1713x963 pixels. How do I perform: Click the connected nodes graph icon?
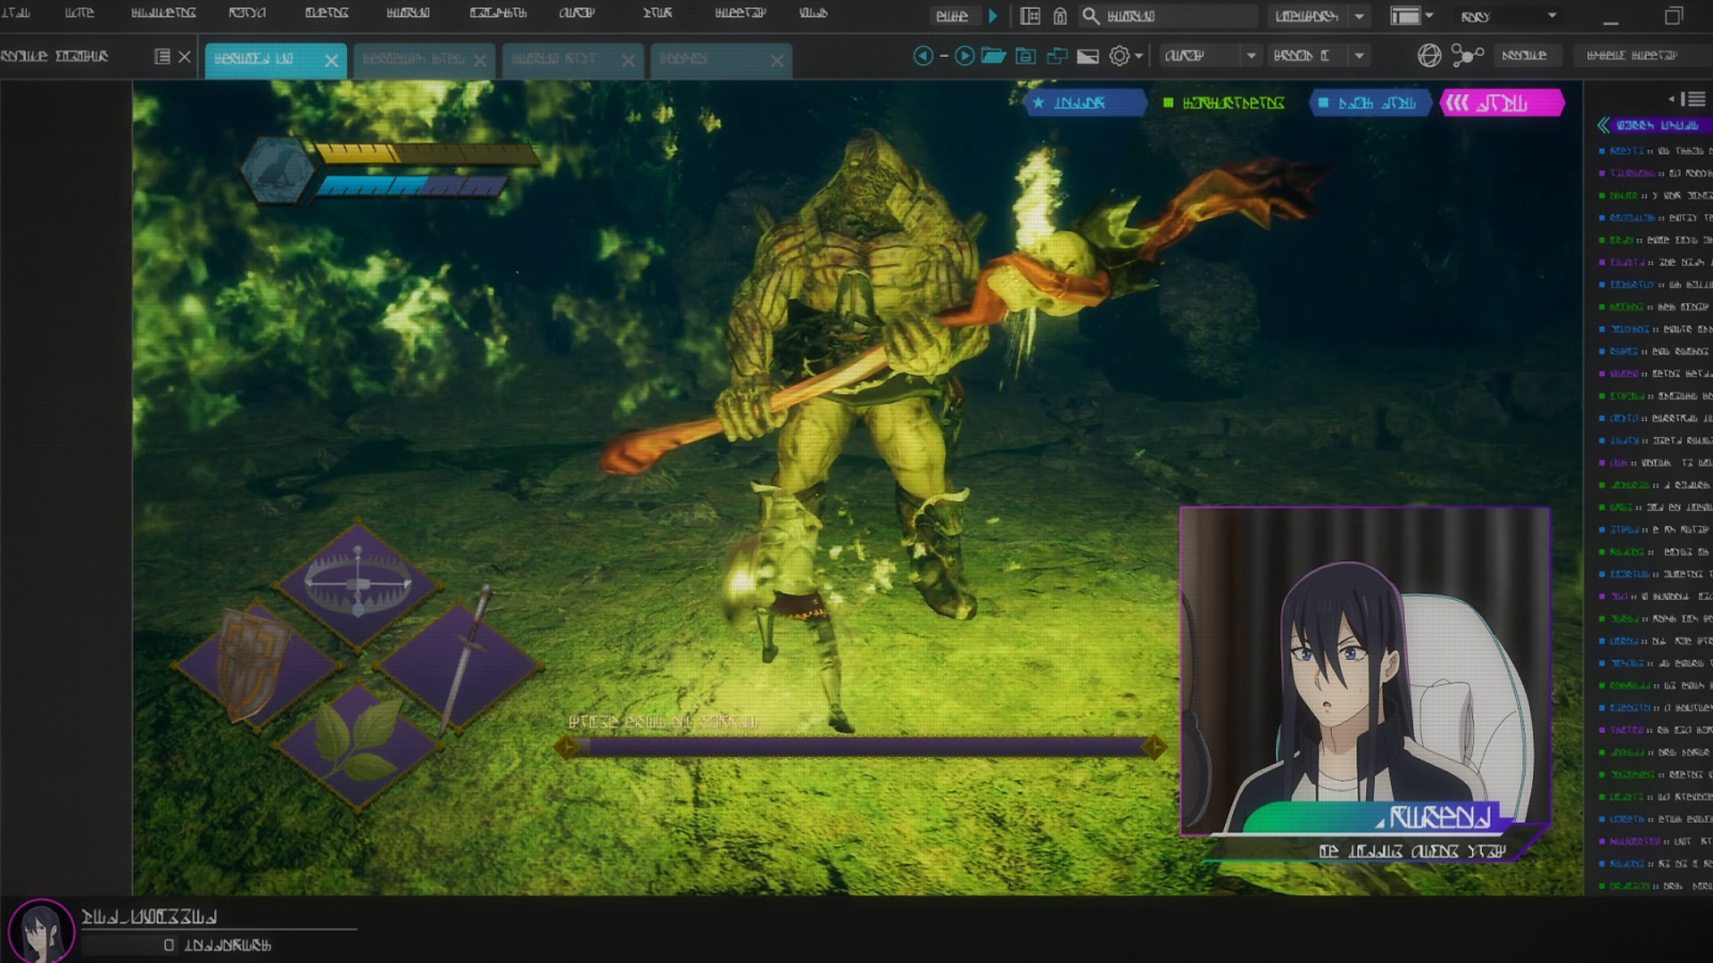1467,56
